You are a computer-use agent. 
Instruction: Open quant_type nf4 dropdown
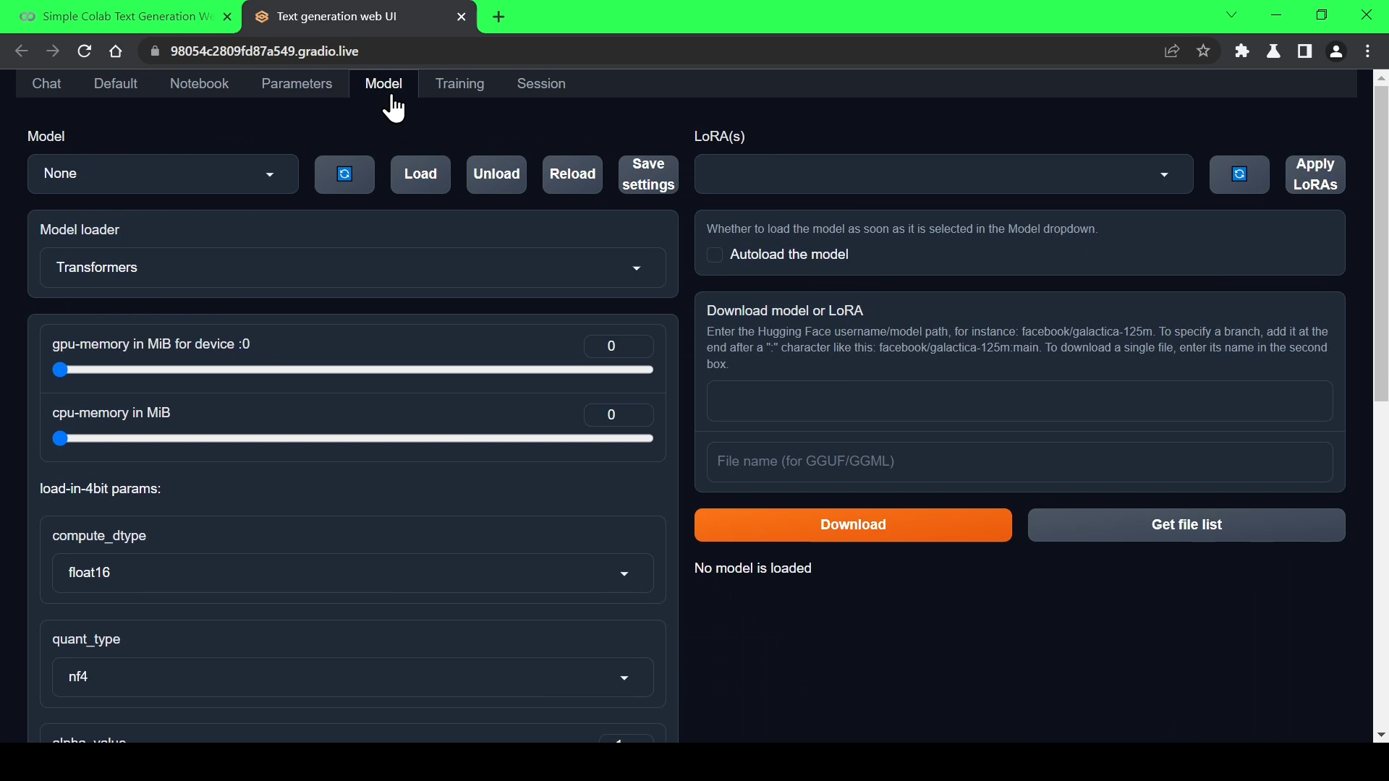click(352, 678)
